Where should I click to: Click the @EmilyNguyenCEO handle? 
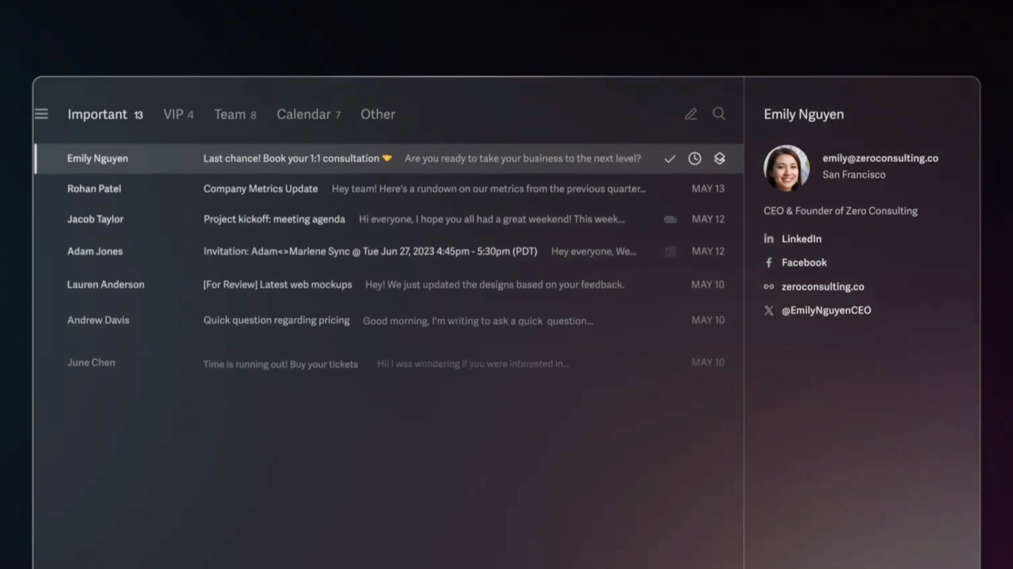coord(826,310)
